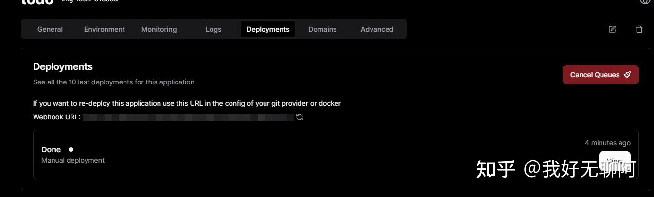
Task: Click the edit application pencil icon
Action: pyautogui.click(x=612, y=29)
